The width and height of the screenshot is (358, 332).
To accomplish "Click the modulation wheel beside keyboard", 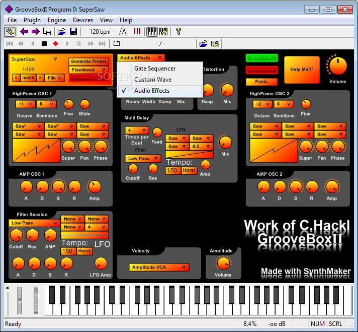I will pos(36,300).
